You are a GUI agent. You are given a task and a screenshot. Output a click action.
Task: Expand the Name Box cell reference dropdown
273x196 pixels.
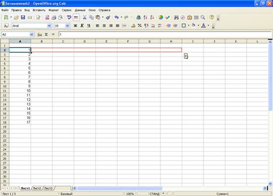click(32, 34)
